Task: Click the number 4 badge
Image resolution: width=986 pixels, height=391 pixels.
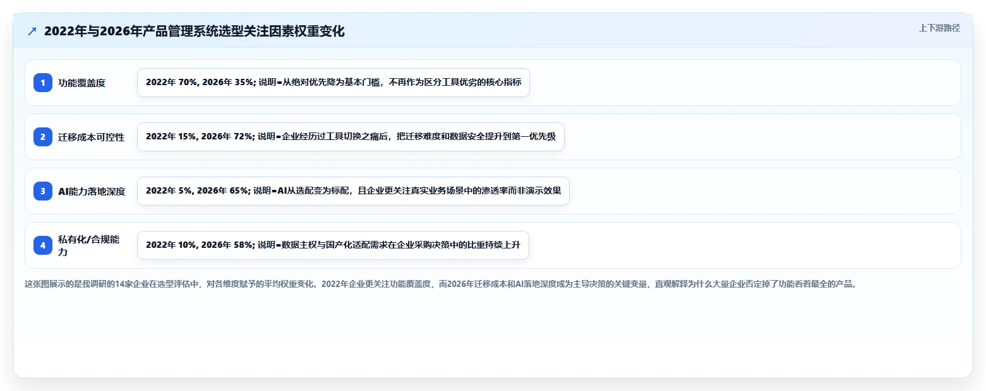Action: click(43, 245)
